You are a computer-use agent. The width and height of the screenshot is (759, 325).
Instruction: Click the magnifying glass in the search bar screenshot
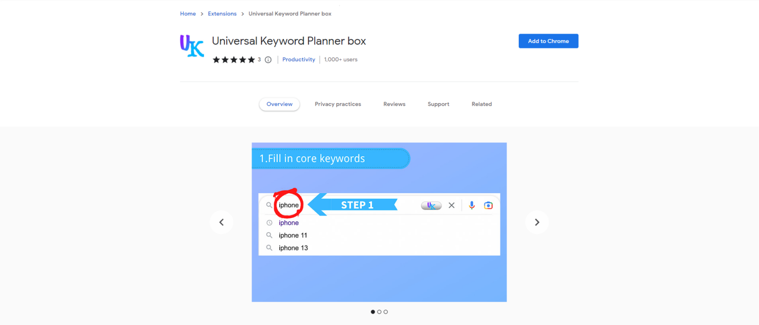(269, 204)
